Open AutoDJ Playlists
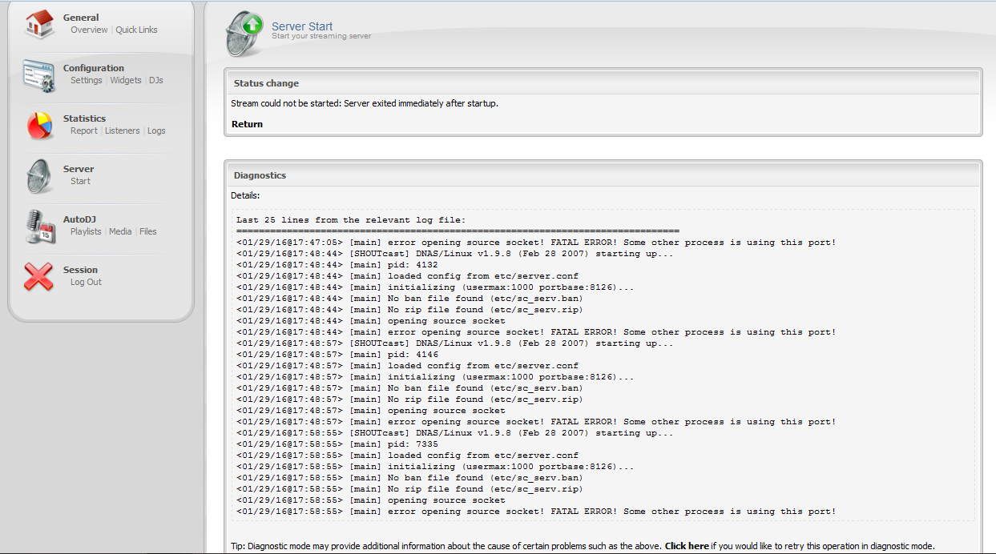Screen dimensions: 996x554 pos(86,232)
